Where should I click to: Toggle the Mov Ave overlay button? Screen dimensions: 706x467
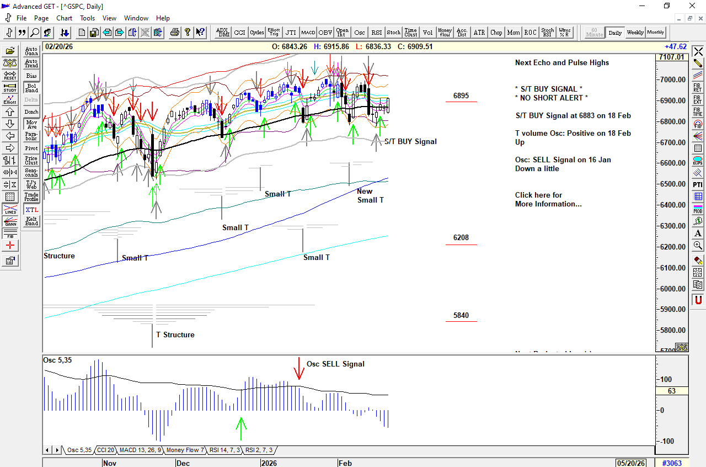tap(31, 124)
